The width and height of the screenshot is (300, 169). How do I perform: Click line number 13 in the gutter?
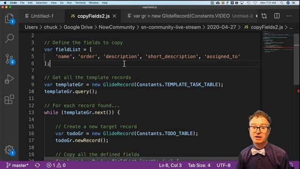point(31,113)
